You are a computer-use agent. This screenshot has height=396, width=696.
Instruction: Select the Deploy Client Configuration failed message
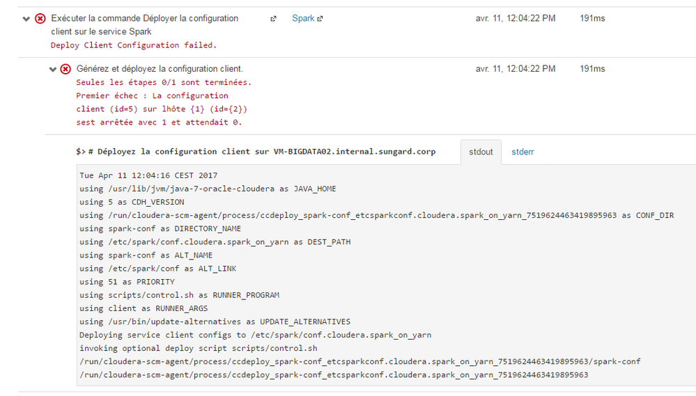133,45
